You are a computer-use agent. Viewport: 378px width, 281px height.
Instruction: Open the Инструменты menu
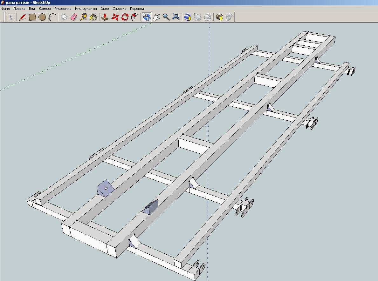coord(86,9)
